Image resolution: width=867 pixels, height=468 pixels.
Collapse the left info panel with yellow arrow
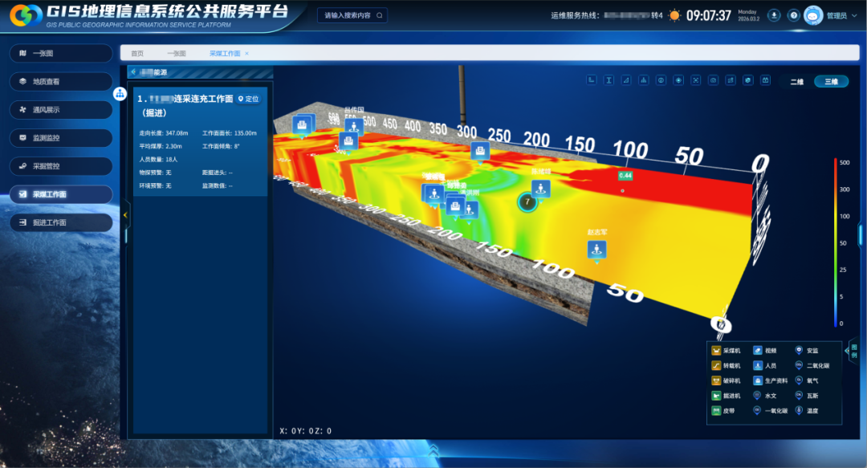tap(125, 215)
